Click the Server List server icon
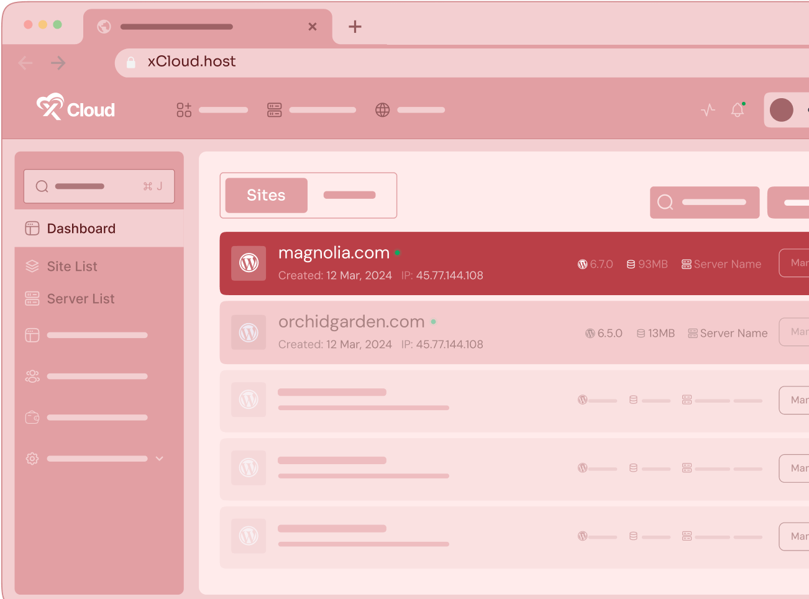This screenshot has width=809, height=599. click(32, 298)
